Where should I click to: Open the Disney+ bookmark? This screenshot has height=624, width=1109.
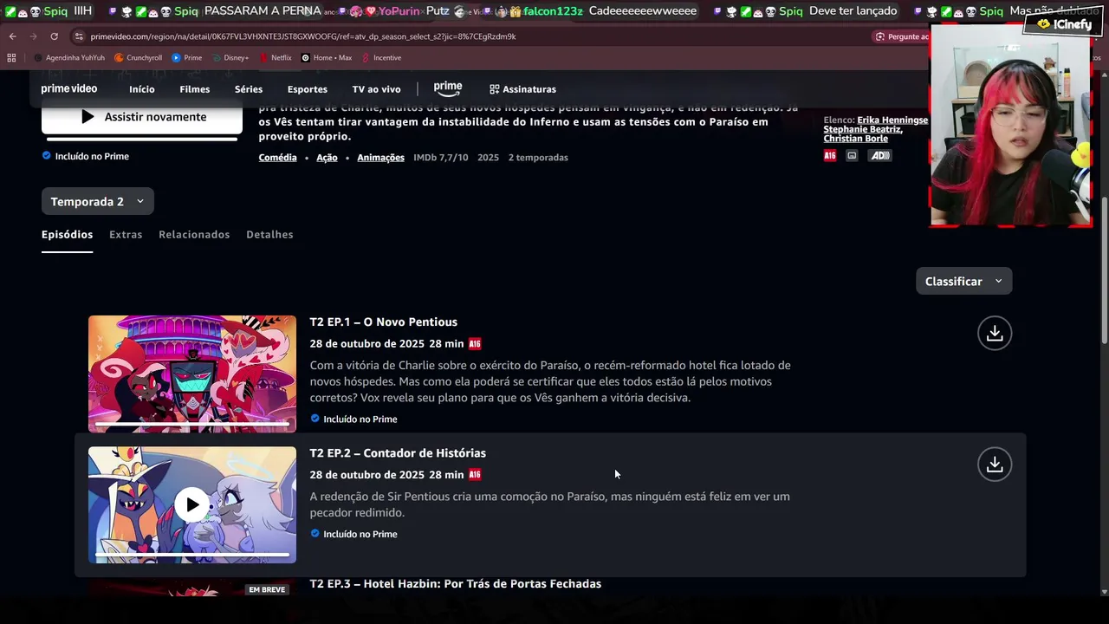230,58
